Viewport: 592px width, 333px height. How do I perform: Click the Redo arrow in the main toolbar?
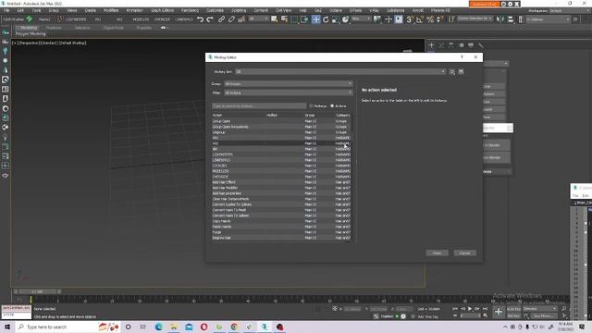point(210,19)
